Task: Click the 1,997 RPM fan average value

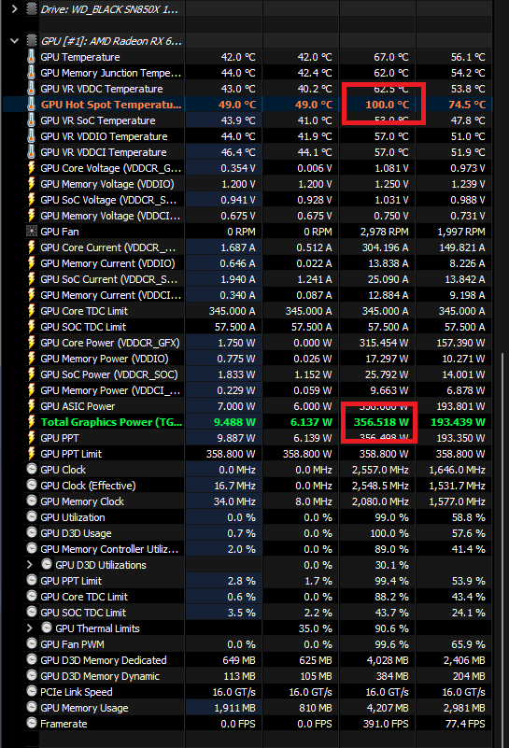Action: coord(461,232)
